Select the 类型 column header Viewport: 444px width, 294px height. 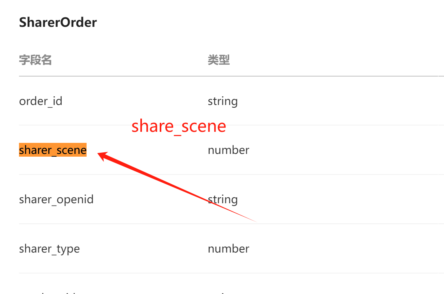219,60
